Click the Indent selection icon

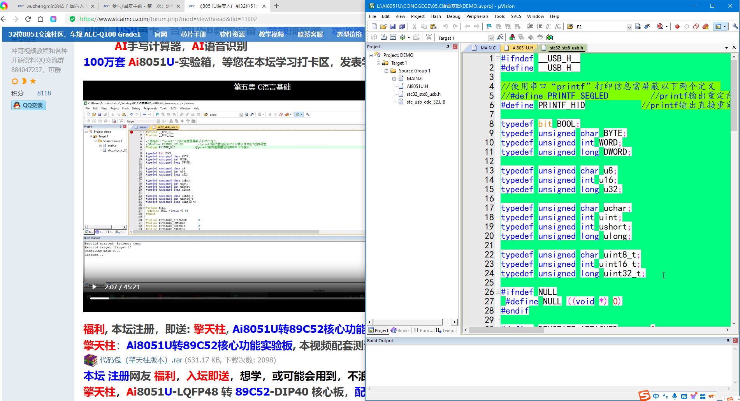click(x=530, y=26)
